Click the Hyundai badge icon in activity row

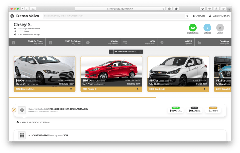[x=22, y=110]
